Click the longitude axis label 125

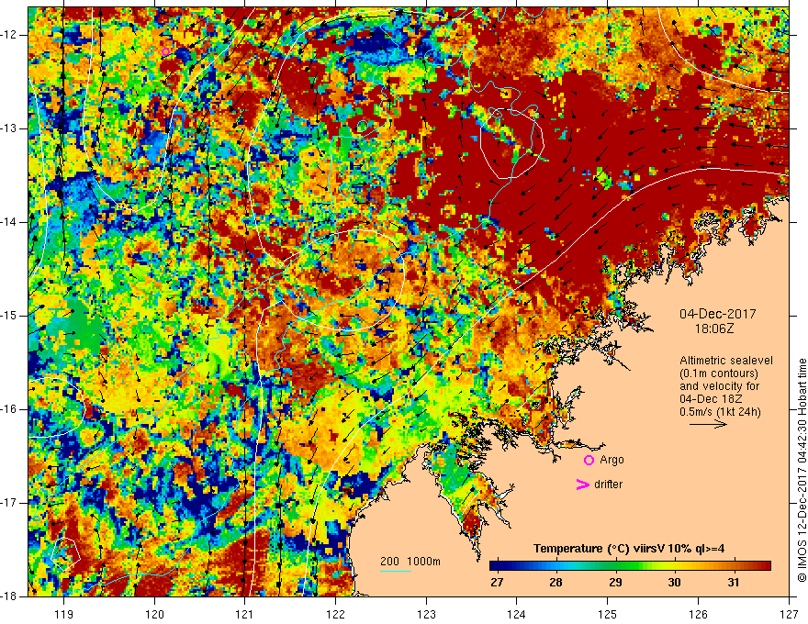tap(608, 614)
